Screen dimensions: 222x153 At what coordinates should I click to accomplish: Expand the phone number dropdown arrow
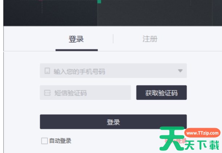coord(180,71)
